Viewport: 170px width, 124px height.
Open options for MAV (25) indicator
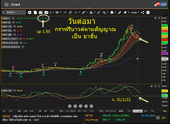(14, 31)
